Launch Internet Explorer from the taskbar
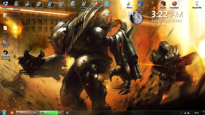The width and height of the screenshot is (205, 115). (x=67, y=113)
